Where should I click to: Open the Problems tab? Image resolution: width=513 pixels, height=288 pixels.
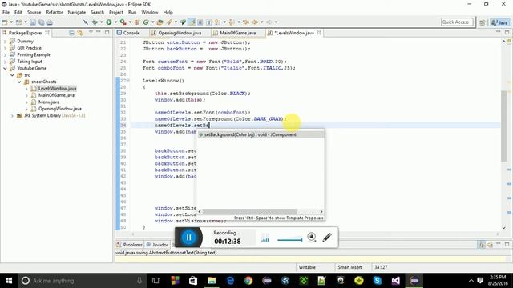tap(129, 244)
